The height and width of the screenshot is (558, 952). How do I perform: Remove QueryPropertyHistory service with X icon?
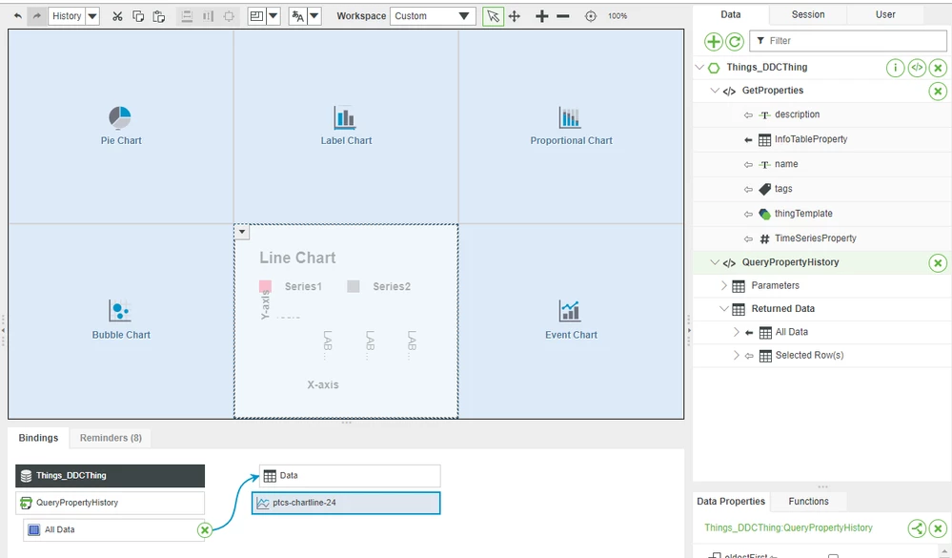tap(938, 263)
